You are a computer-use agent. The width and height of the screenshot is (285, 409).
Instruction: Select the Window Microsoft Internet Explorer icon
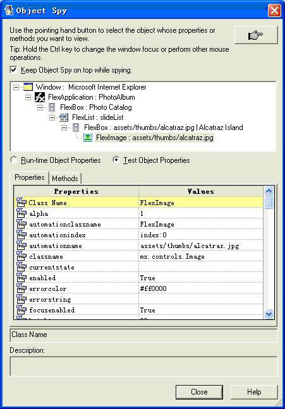click(x=28, y=87)
